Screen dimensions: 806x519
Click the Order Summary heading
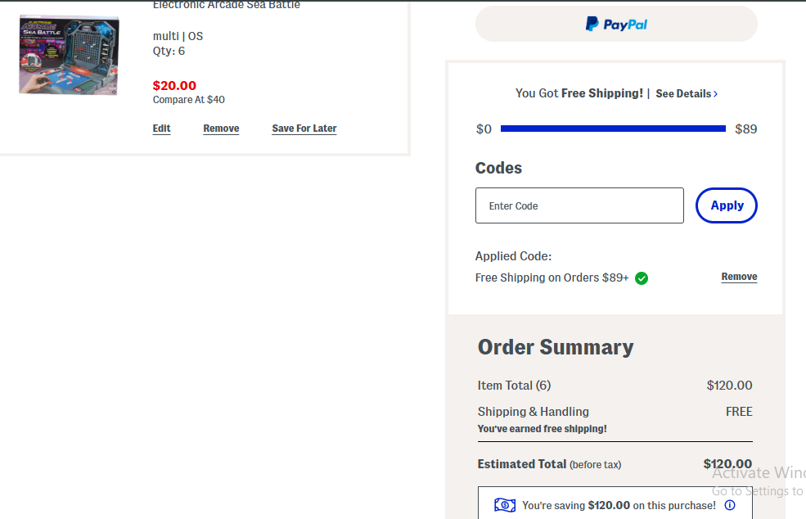click(x=556, y=347)
